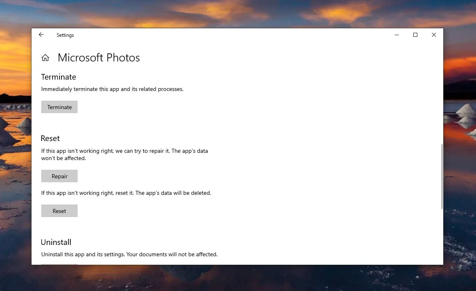Click the Settings title in the title bar
The height and width of the screenshot is (291, 476).
65,35
